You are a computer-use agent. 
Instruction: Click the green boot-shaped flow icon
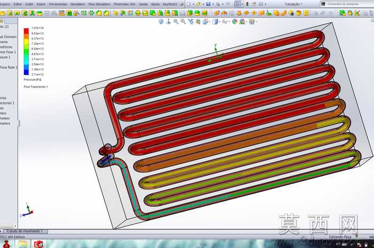click(x=269, y=13)
